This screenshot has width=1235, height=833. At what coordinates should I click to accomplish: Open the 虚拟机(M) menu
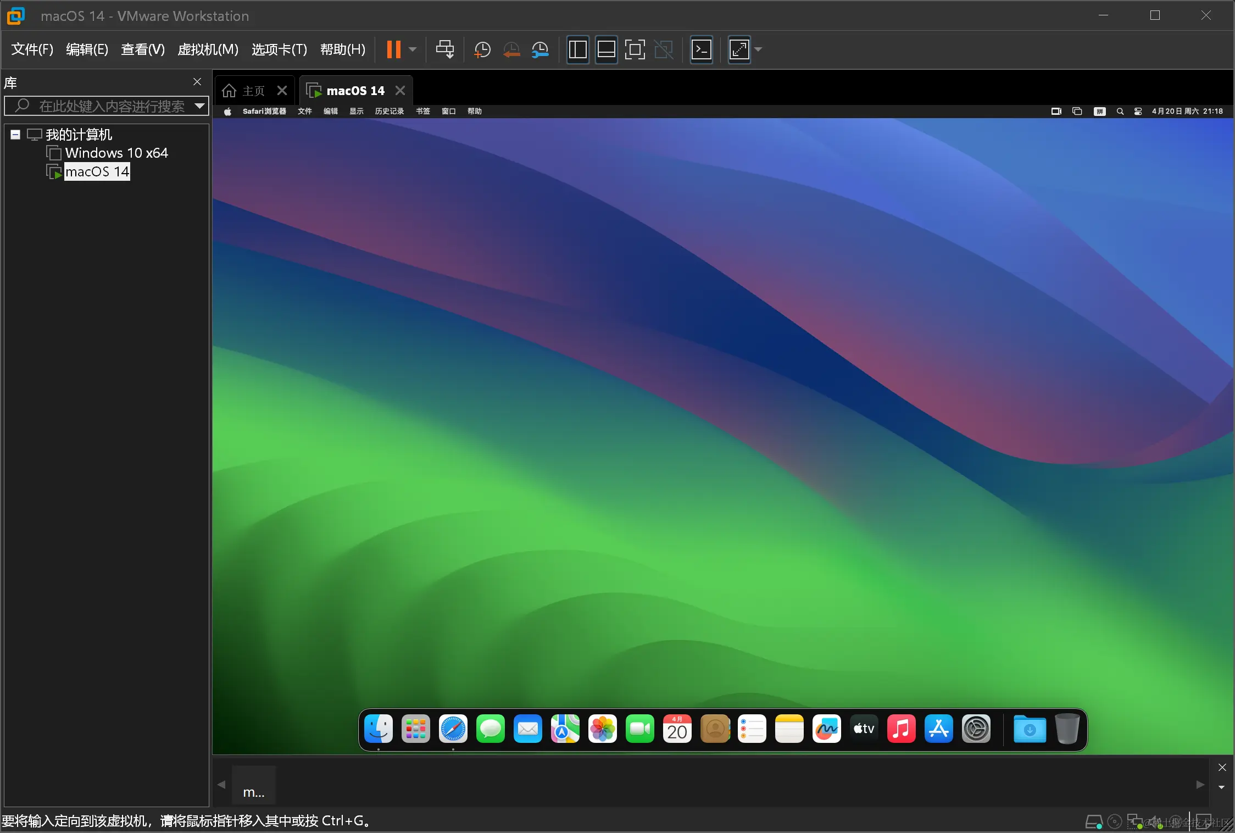pyautogui.click(x=208, y=49)
